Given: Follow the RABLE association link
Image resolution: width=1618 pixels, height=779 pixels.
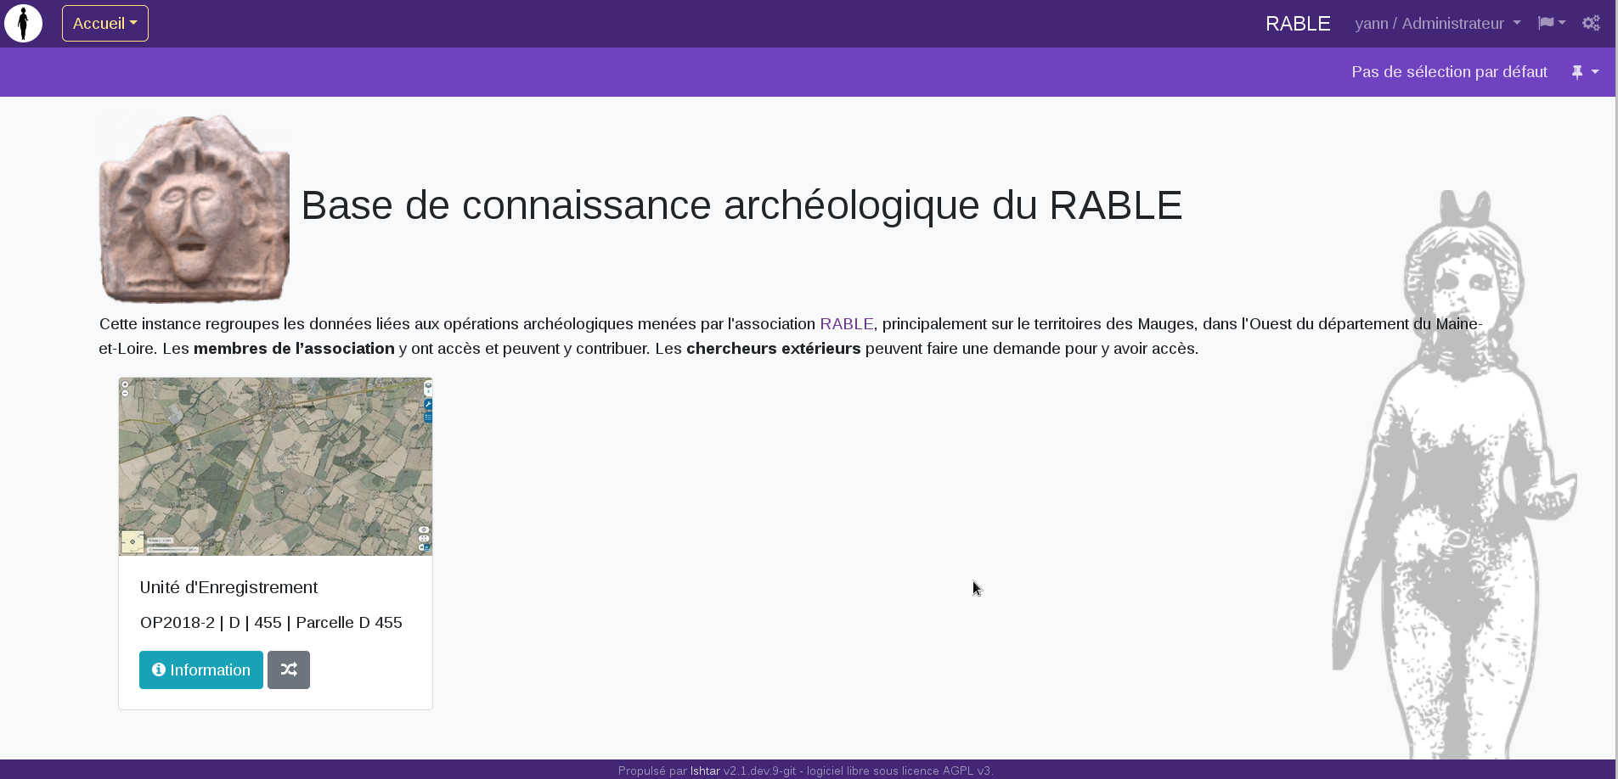Looking at the screenshot, I should 846,324.
